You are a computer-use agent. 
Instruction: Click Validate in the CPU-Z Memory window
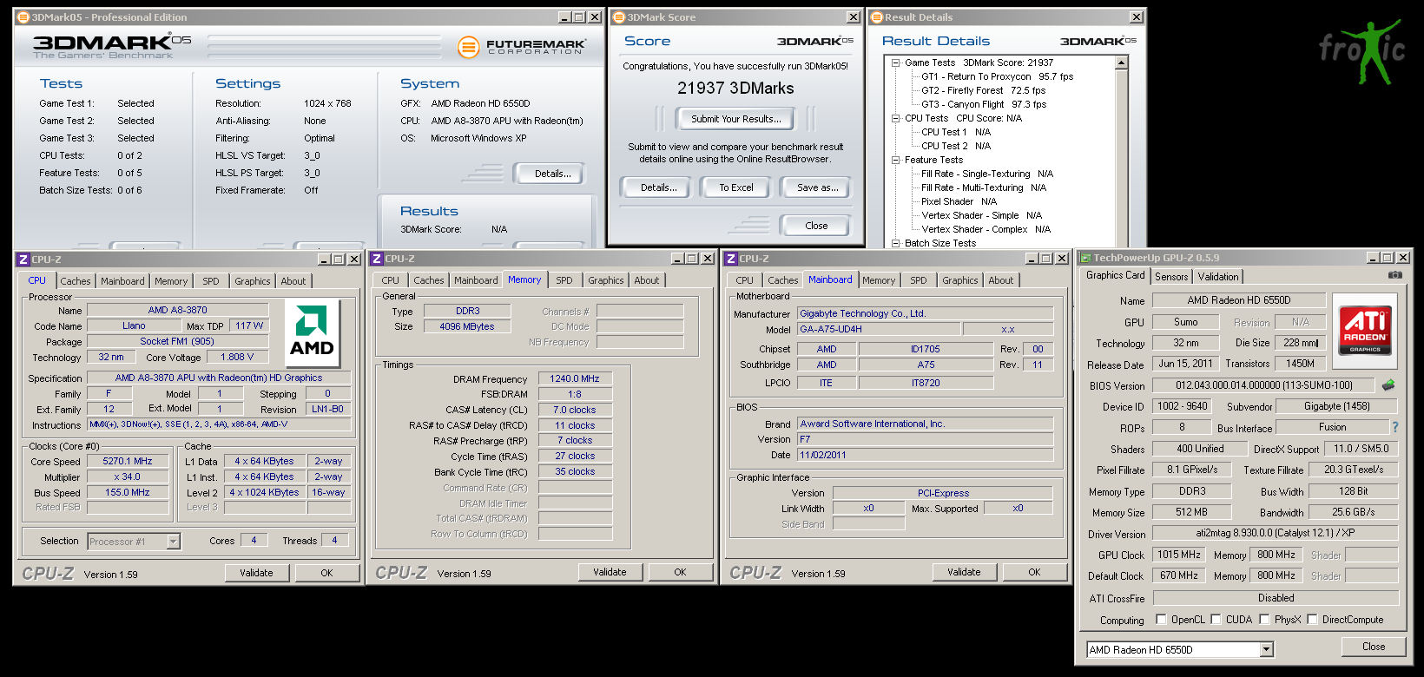pos(610,572)
